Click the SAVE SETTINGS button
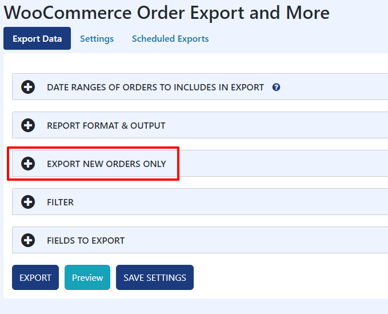This screenshot has height=314, width=388. 155,277
